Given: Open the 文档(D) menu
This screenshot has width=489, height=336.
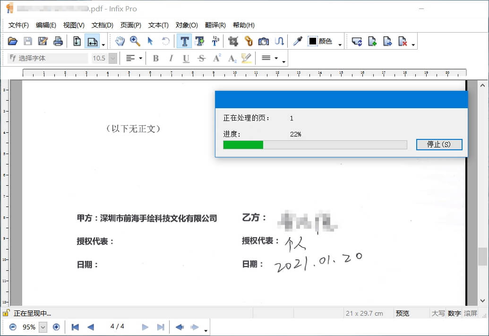Looking at the screenshot, I should [102, 25].
